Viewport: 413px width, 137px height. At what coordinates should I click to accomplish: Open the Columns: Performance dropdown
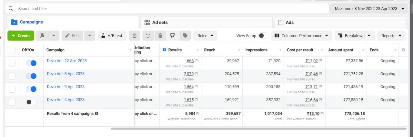coord(301,36)
